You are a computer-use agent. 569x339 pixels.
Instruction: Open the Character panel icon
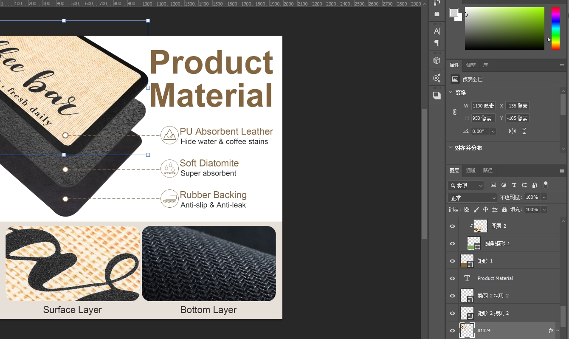[437, 31]
